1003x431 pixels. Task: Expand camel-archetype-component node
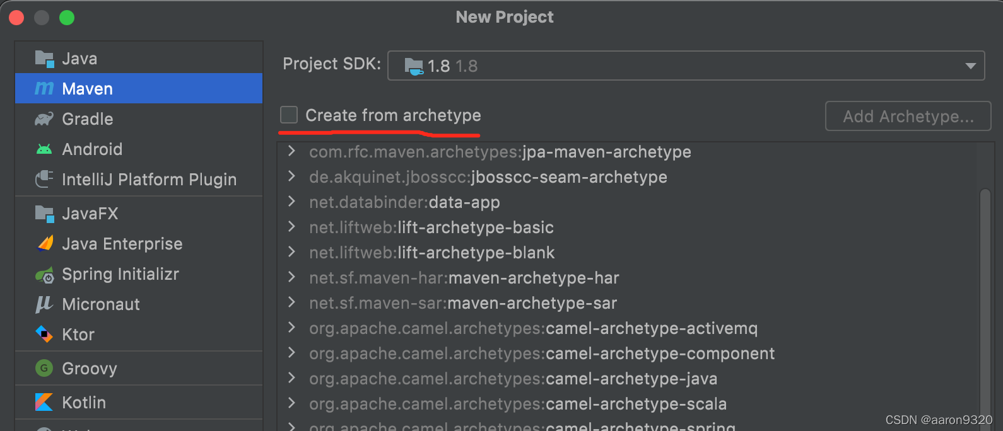291,353
